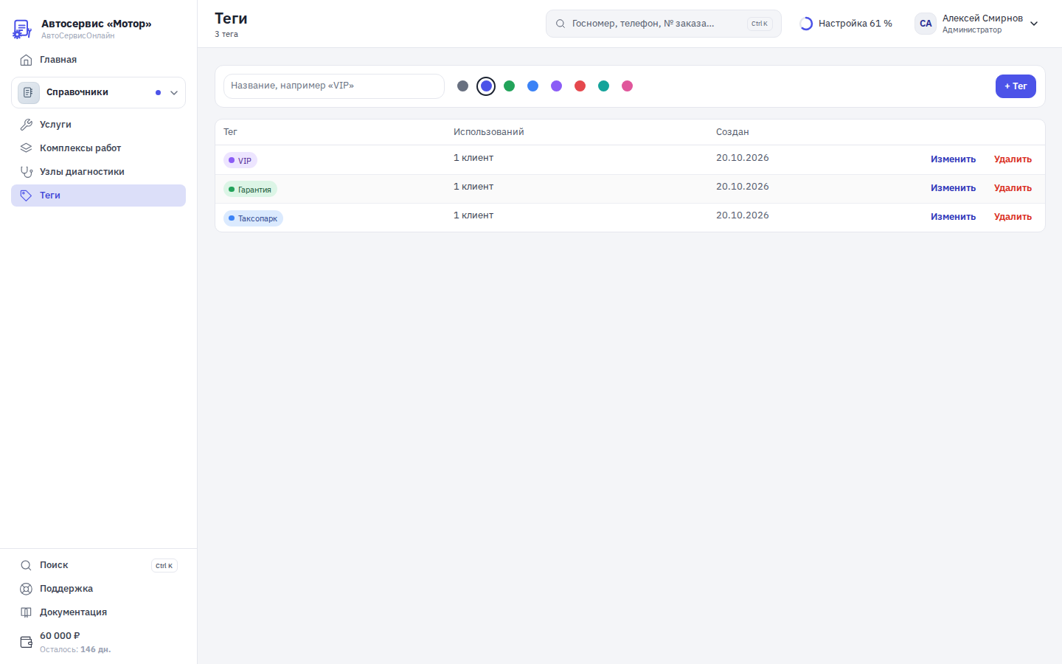Edit the Гарантия tag via Изменить

click(x=953, y=188)
